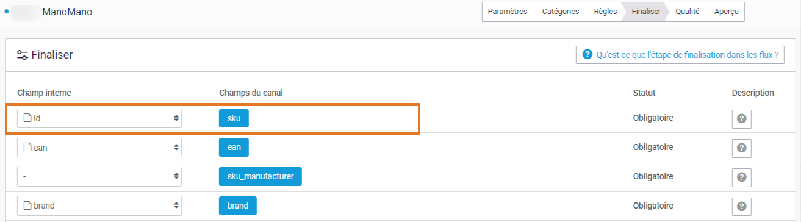This screenshot has width=801, height=222.
Task: Click the blue dot beside ManoMano
Action: pyautogui.click(x=7, y=11)
